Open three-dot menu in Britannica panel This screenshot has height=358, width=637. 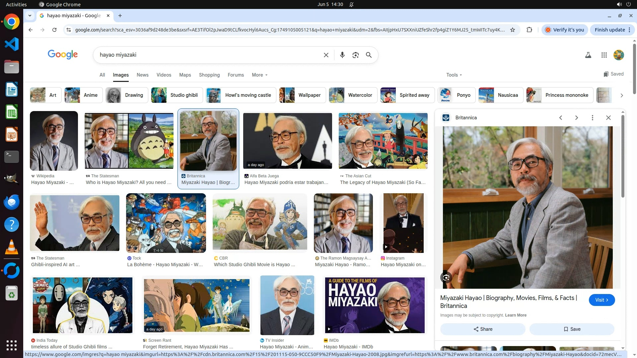coord(592,118)
